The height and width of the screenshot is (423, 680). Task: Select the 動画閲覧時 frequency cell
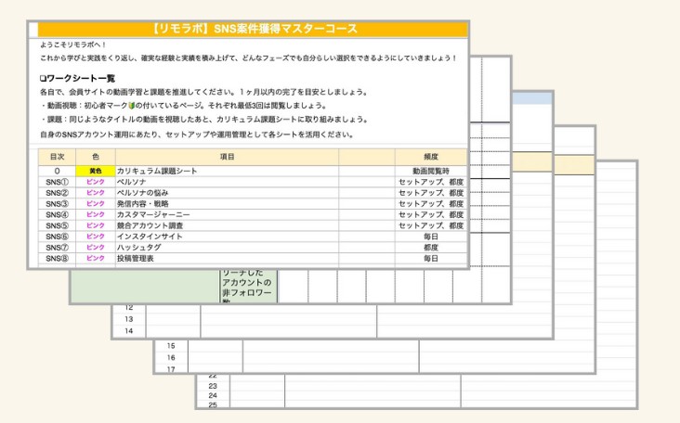pos(430,172)
